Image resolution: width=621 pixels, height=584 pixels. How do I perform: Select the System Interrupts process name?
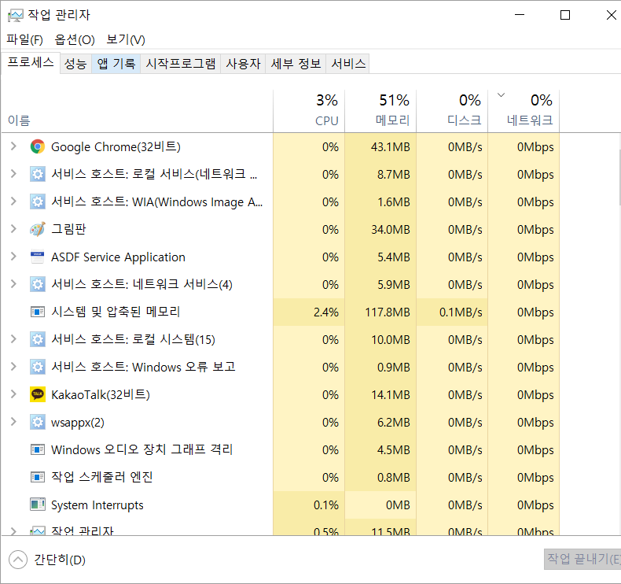coord(97,505)
